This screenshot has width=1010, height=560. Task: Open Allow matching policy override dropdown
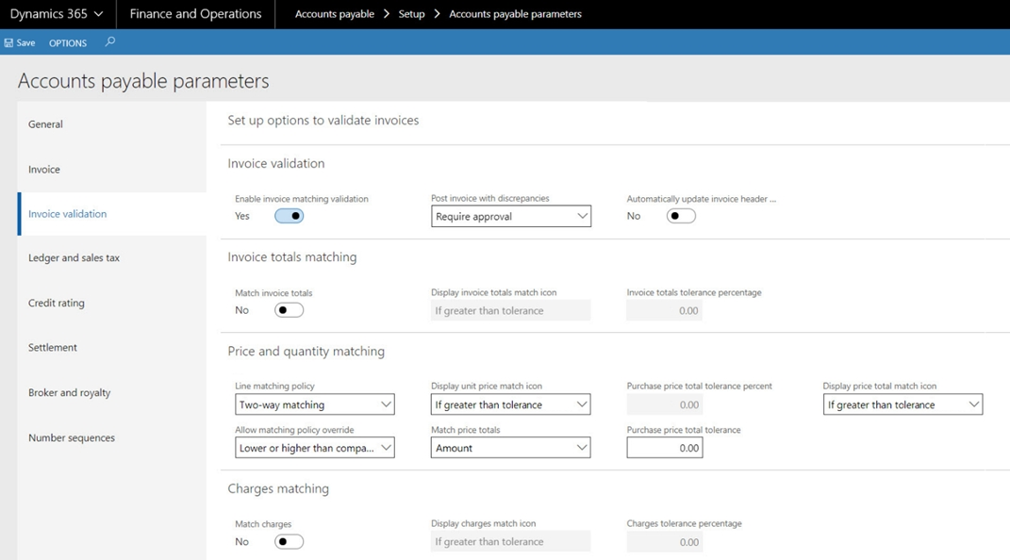[314, 448]
